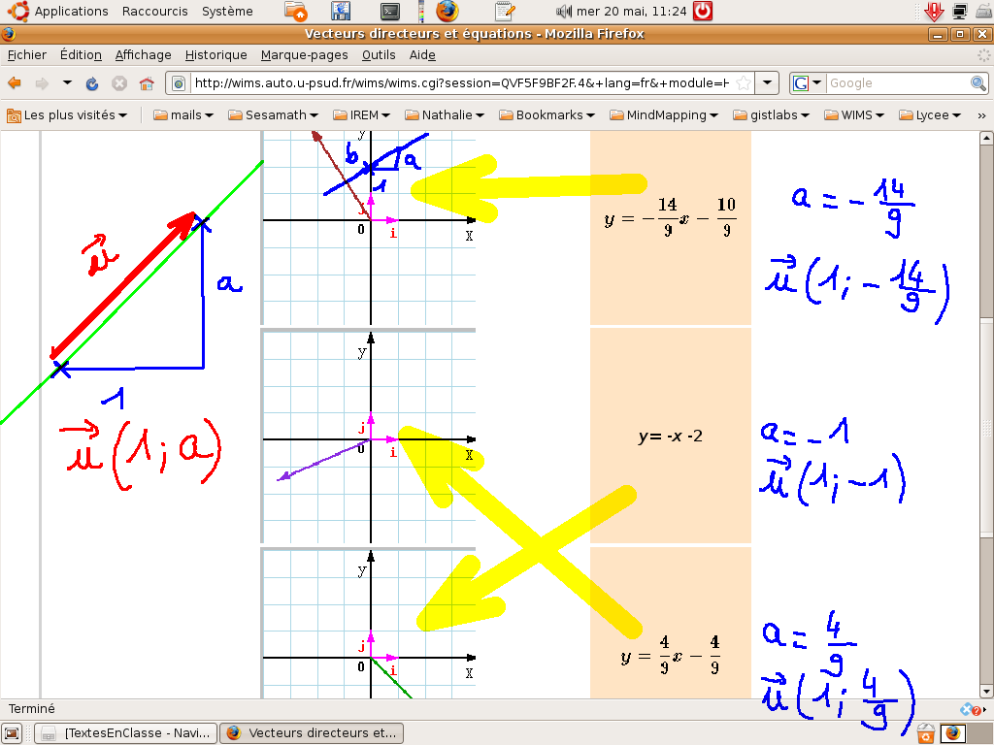Viewport: 994px width, 745px height.
Task: Switch to the TextesEnClasse taskbar window
Action: click(x=126, y=733)
